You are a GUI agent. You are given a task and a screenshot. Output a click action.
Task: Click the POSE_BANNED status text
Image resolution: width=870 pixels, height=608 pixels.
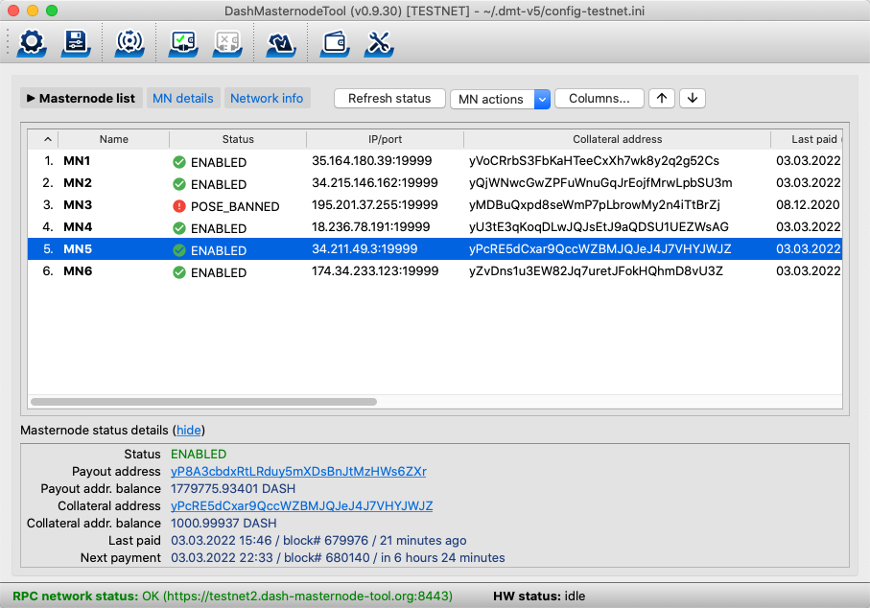point(235,207)
